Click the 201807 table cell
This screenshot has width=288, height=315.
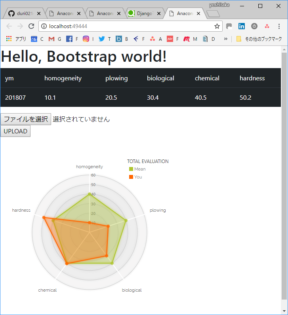[x=15, y=98]
